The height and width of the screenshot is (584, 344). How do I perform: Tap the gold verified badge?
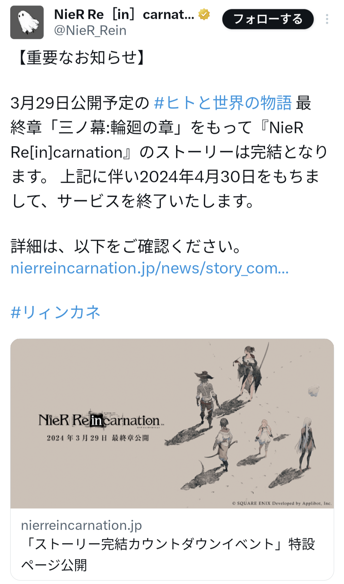click(x=204, y=14)
